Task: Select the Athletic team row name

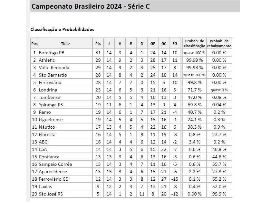Action: click(47, 60)
